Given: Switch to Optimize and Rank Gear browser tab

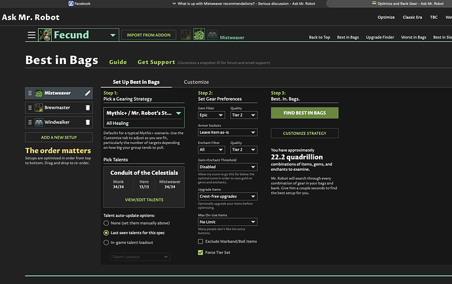Looking at the screenshot, I should click(407, 3).
